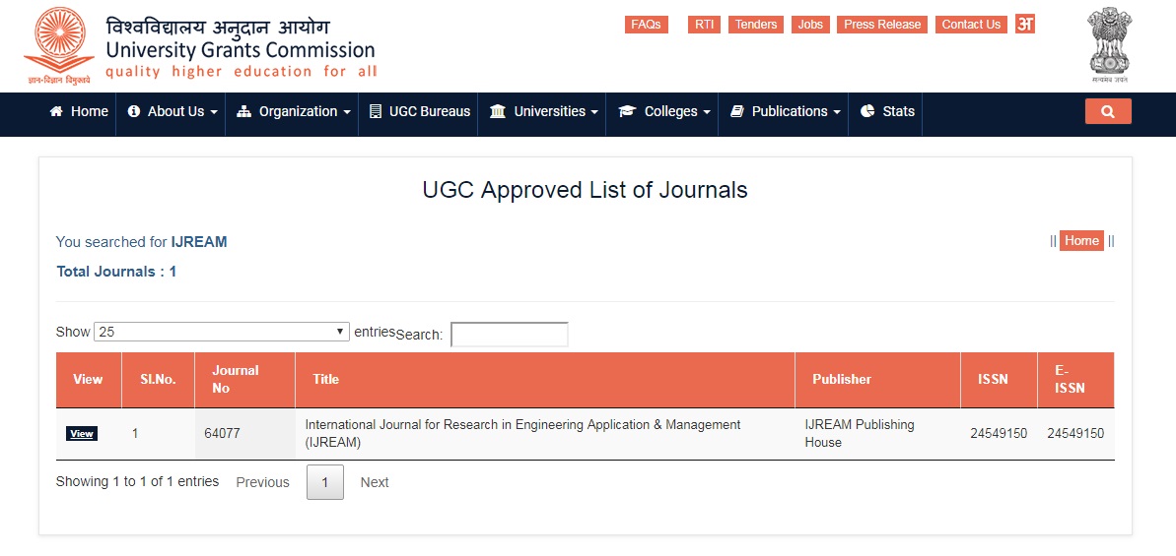Click the UGC Approved List of Journals heading
Viewport: 1176px width, 556px height.
pyautogui.click(x=585, y=190)
